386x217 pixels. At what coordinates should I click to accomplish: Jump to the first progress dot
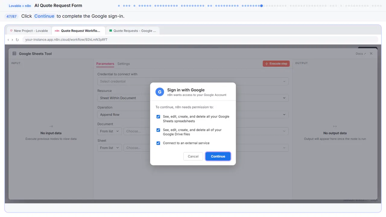[x=119, y=6]
